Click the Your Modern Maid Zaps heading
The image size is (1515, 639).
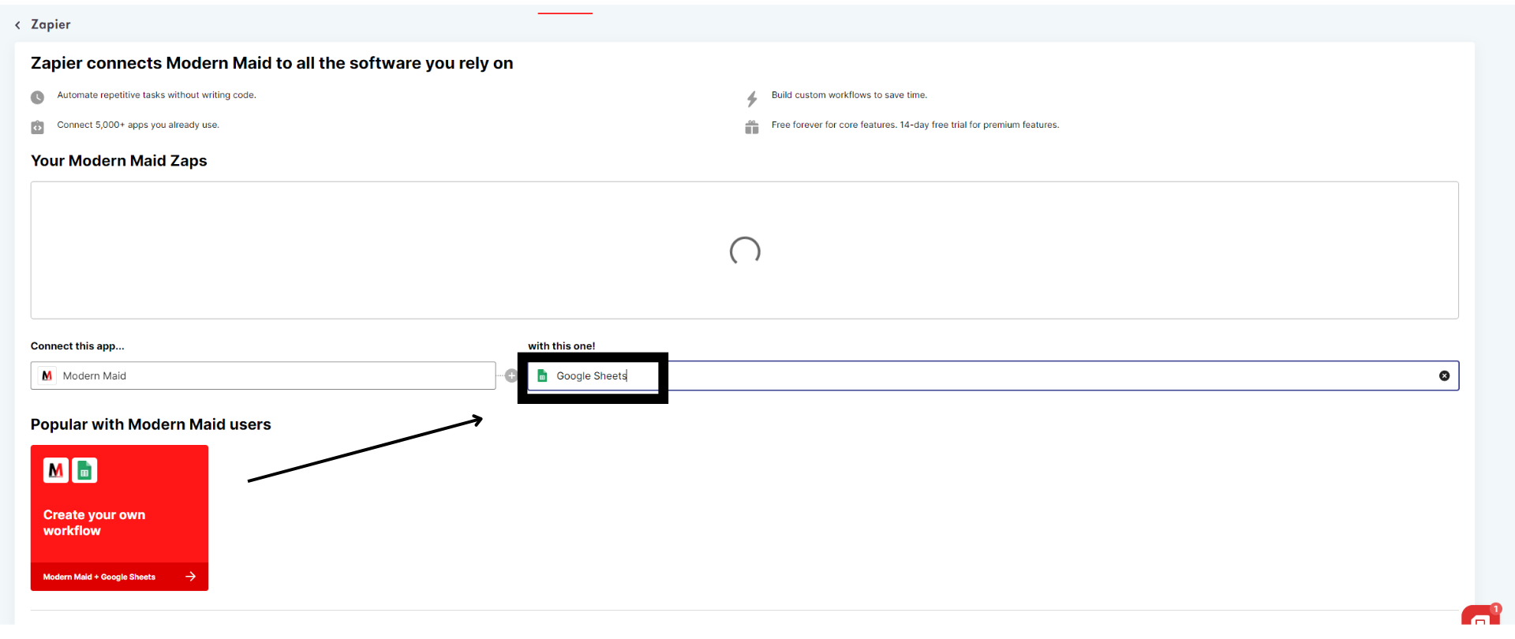[x=119, y=161]
